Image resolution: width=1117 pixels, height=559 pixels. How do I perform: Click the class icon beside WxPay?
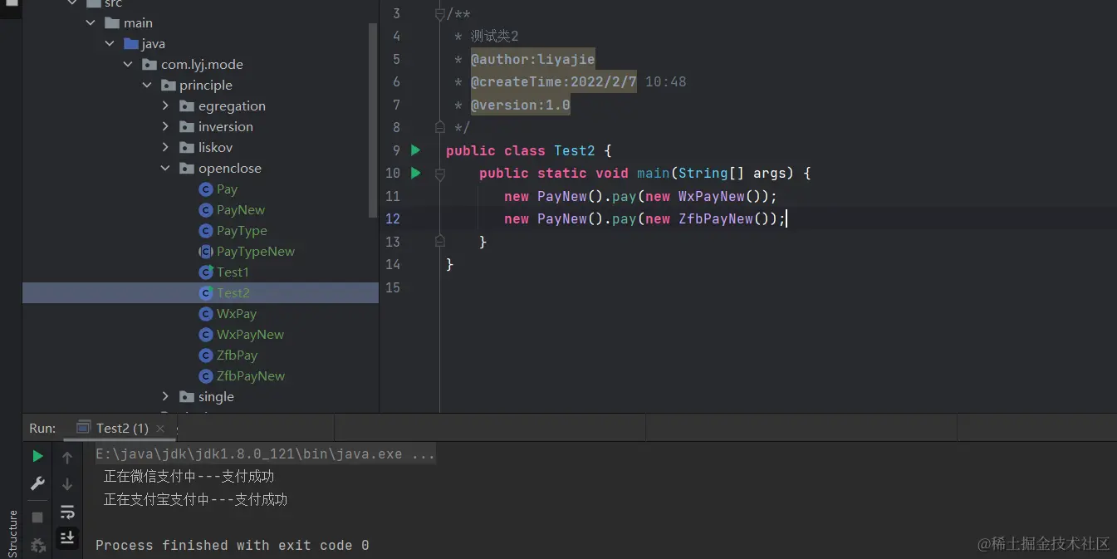(x=206, y=314)
